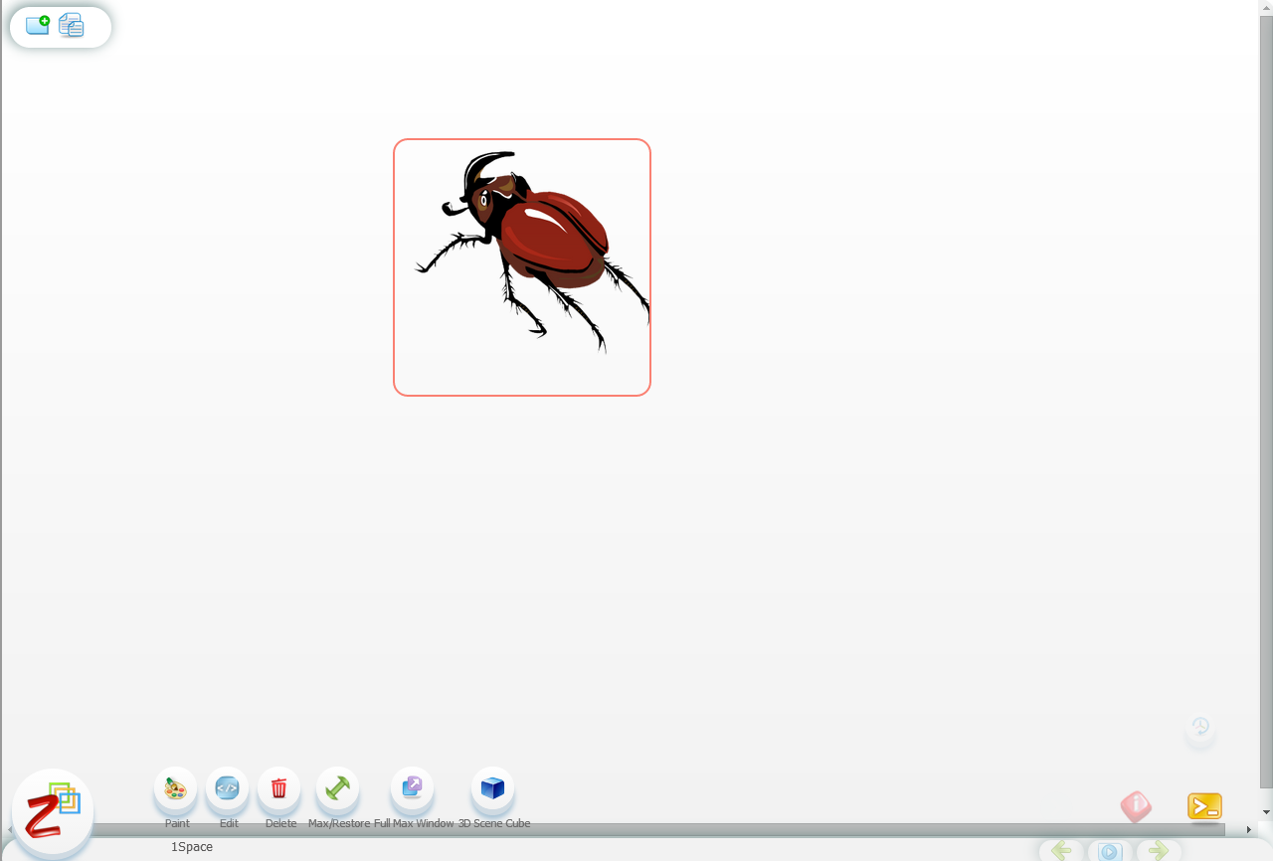Open the Full Max Window icon

(x=412, y=789)
